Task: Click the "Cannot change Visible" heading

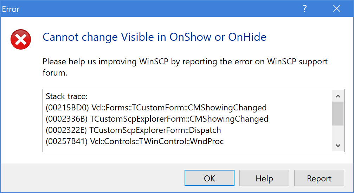Action: click(x=154, y=37)
